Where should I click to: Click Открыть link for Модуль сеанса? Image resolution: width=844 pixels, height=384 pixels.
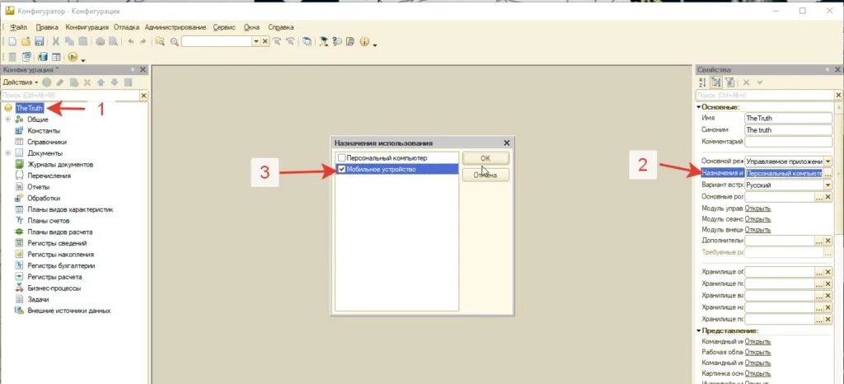click(758, 219)
